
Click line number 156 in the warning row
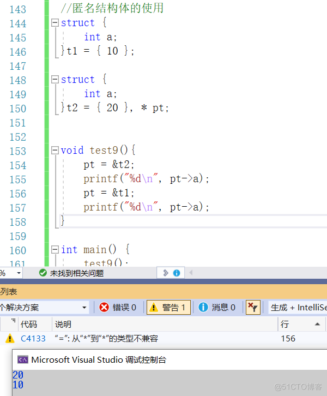[x=288, y=338]
